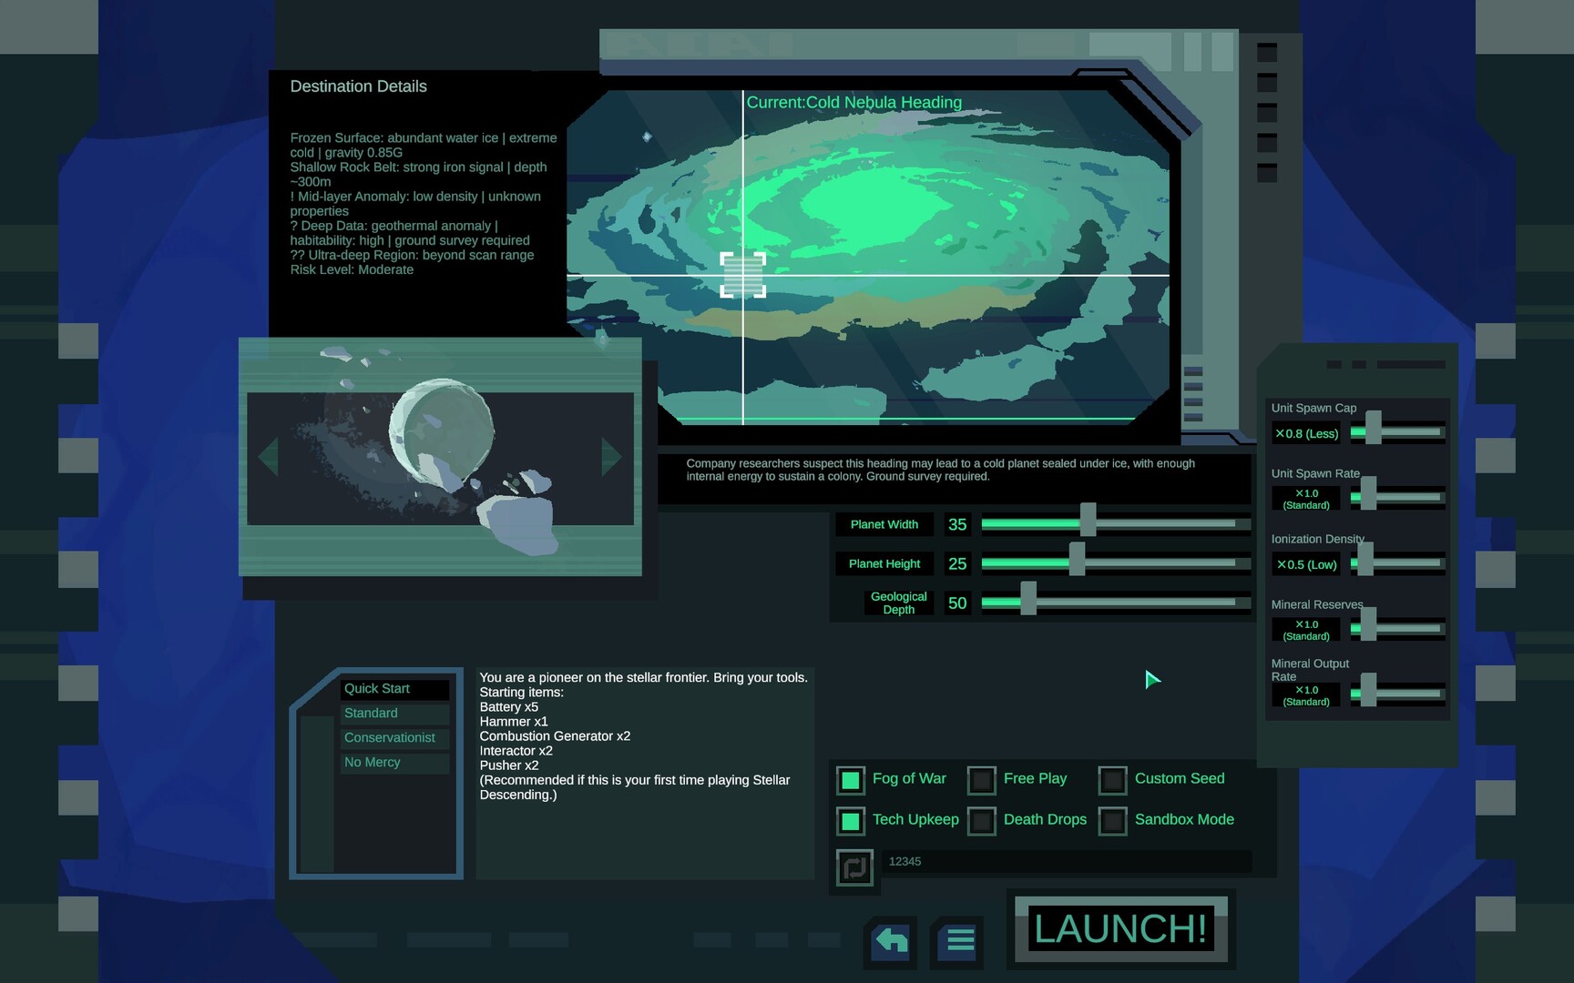Viewport: 1574px width, 983px height.
Task: Enable the Death Drops checkbox
Action: [x=982, y=821]
